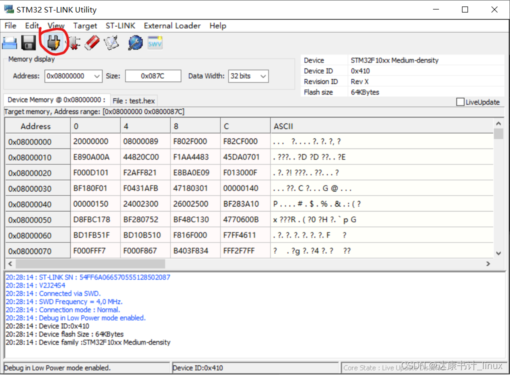The image size is (510, 375).
Task: Select memory cell 44820C00
Action: point(145,157)
